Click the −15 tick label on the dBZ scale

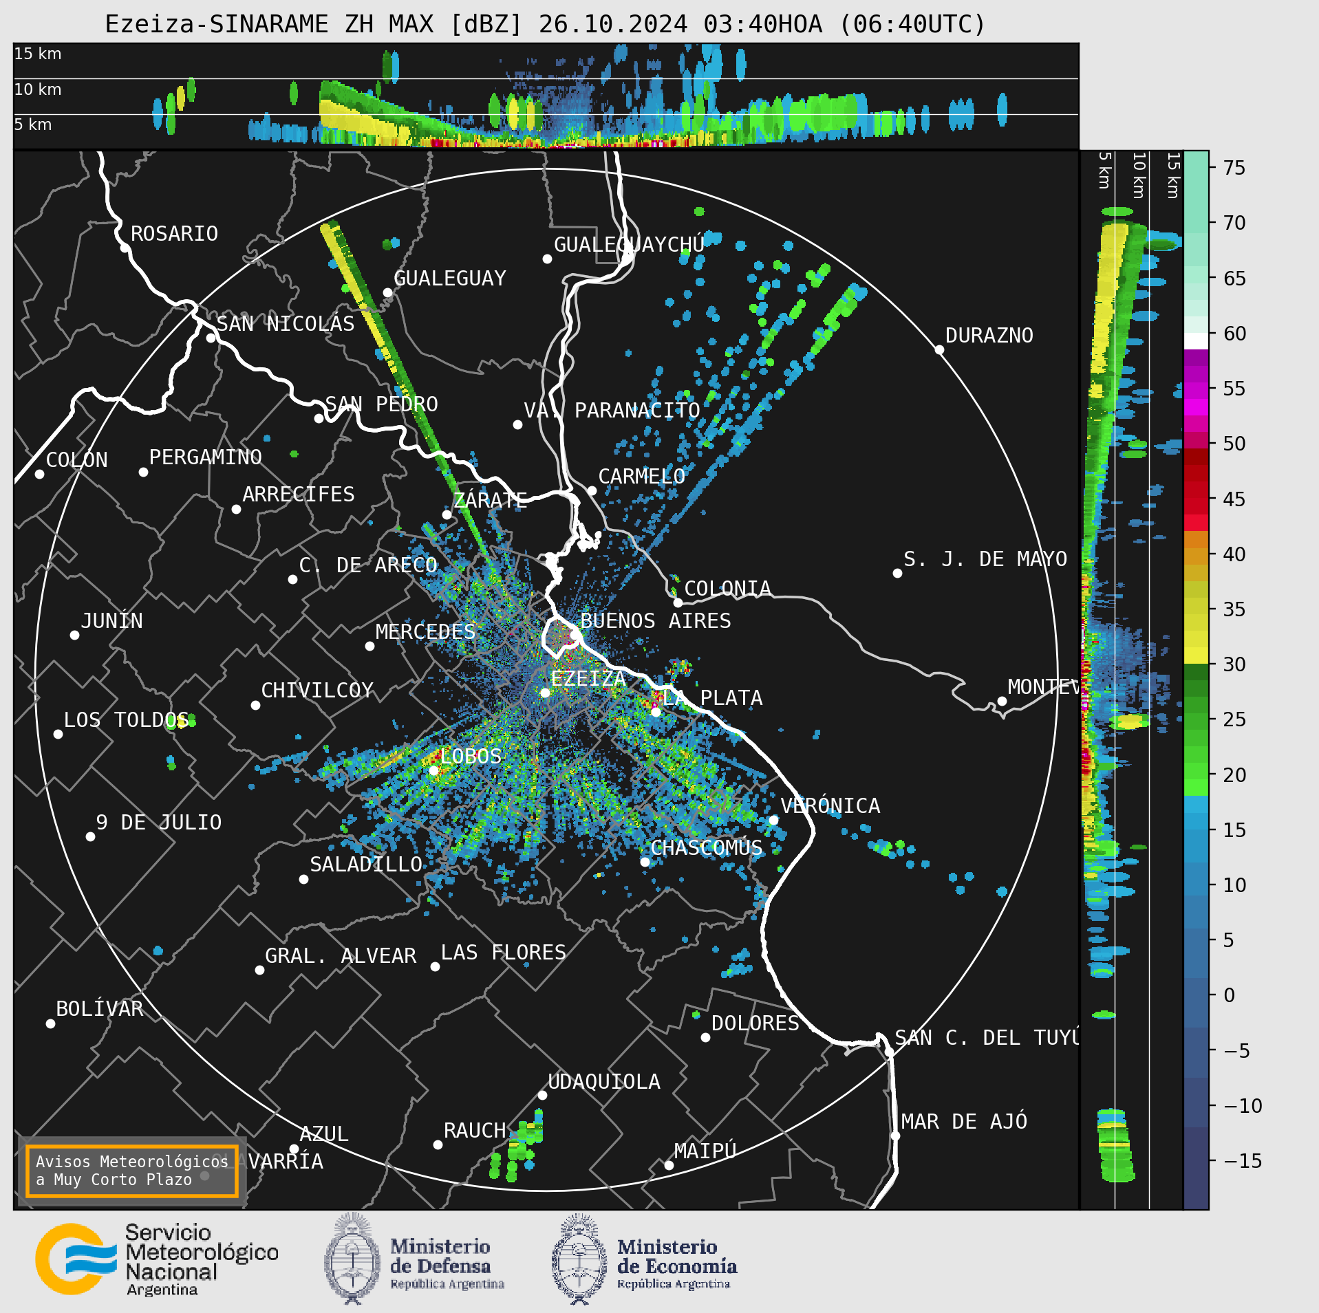pos(1243,1162)
